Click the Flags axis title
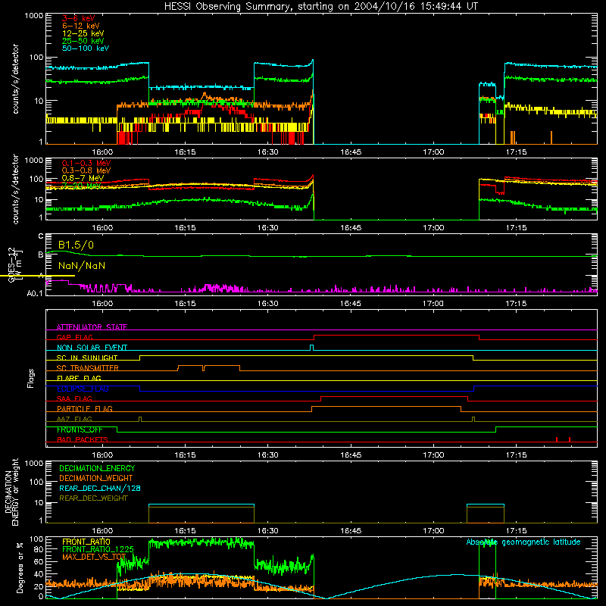This screenshot has width=606, height=606. 31,378
